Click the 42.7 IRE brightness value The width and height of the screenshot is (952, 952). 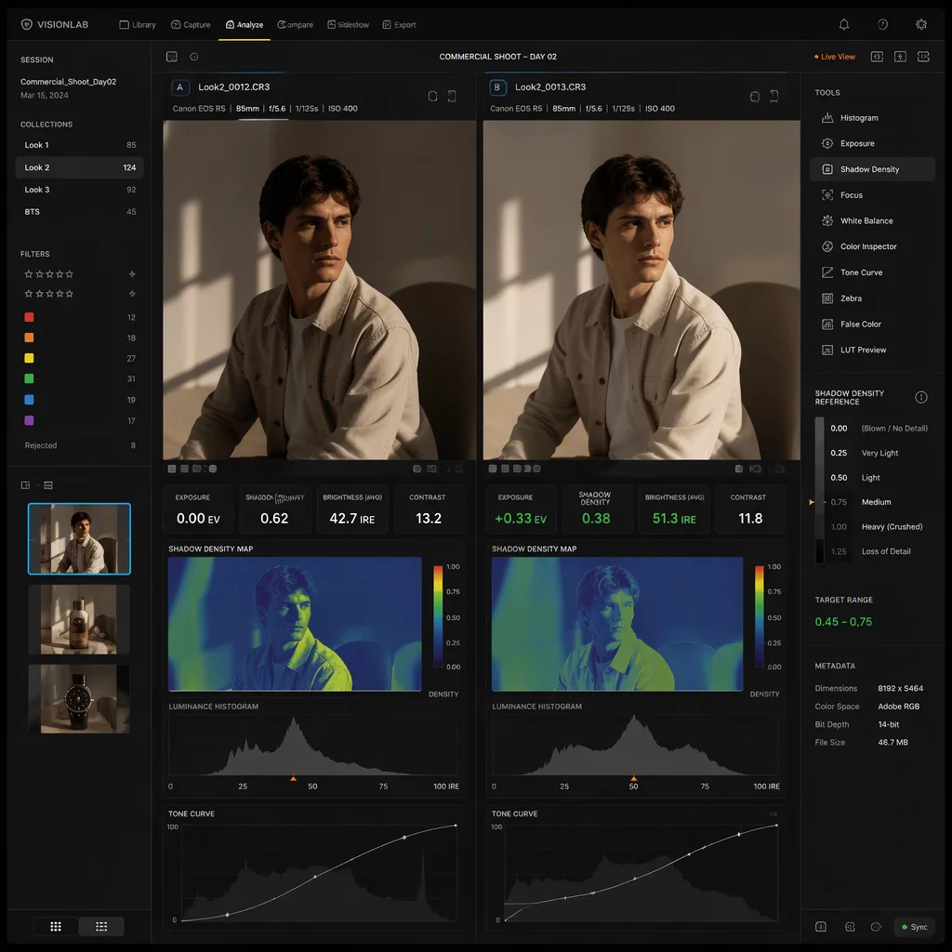tap(352, 519)
